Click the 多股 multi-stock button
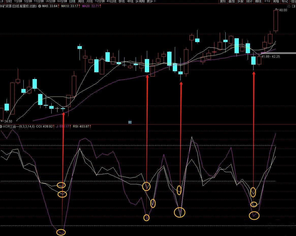 [x=241, y=1]
